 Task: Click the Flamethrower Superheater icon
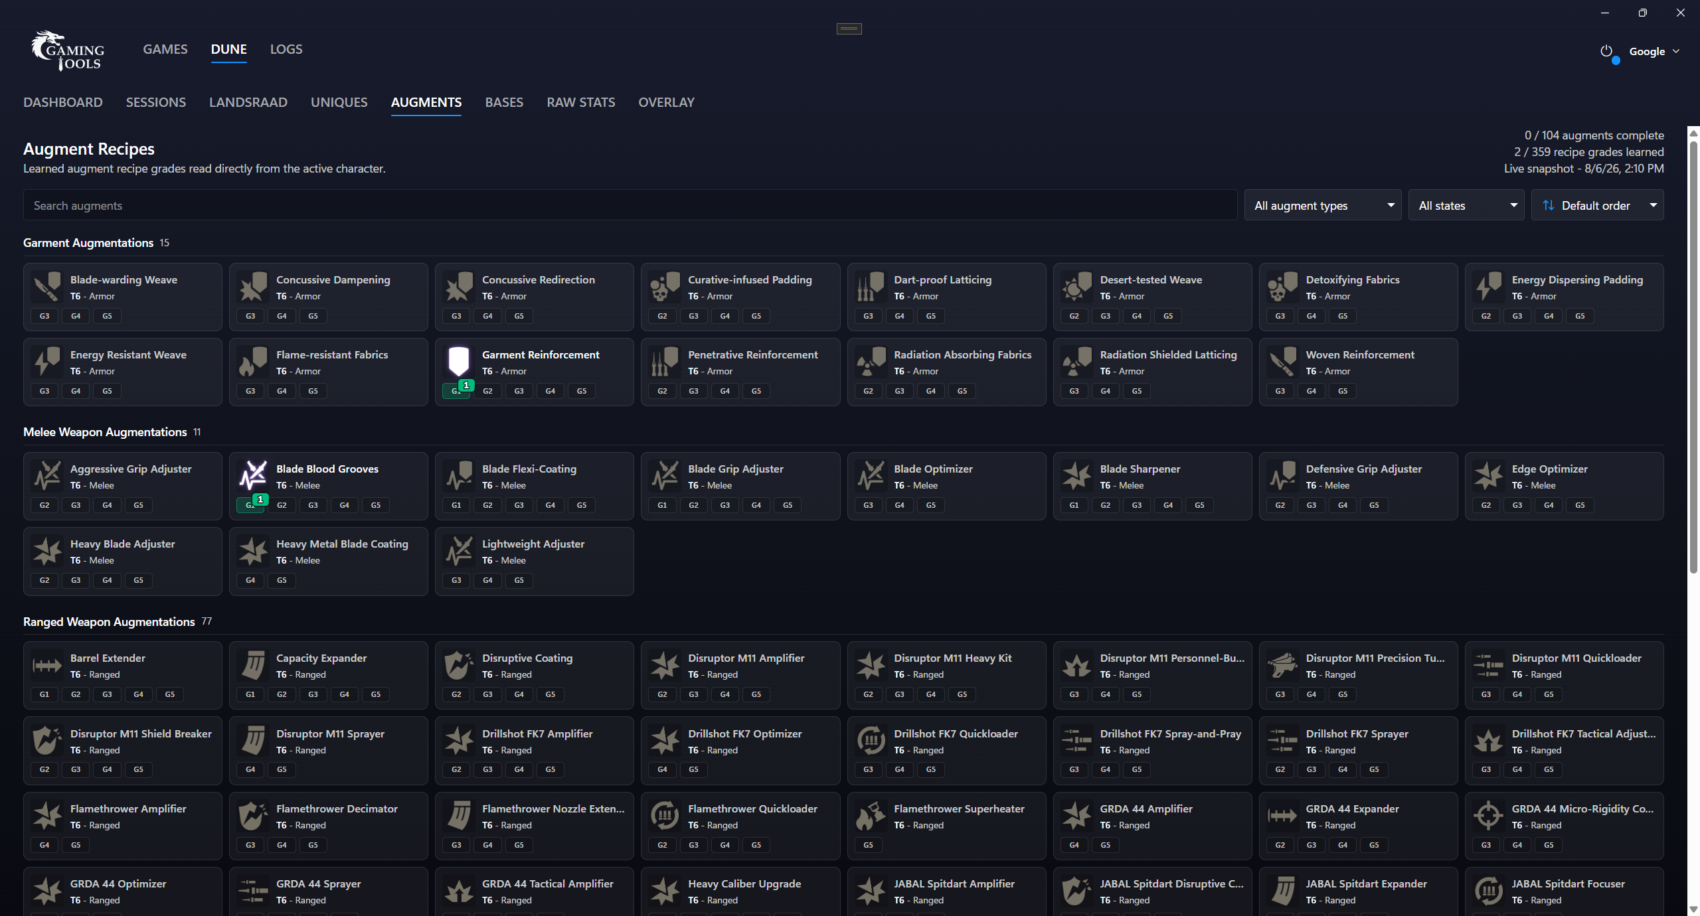tap(871, 816)
